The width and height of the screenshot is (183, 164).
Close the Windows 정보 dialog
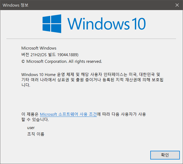pyautogui.click(x=177, y=5)
